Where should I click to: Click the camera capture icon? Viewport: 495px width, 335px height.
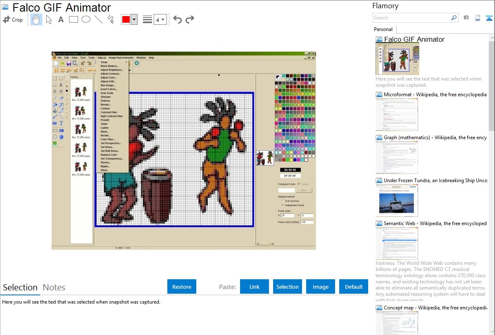466,18
